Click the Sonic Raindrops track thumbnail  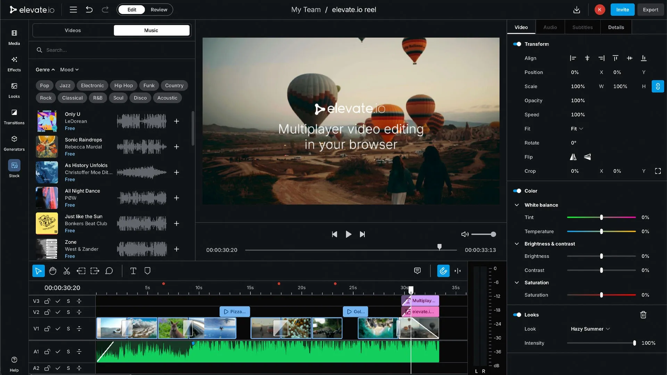click(x=46, y=147)
